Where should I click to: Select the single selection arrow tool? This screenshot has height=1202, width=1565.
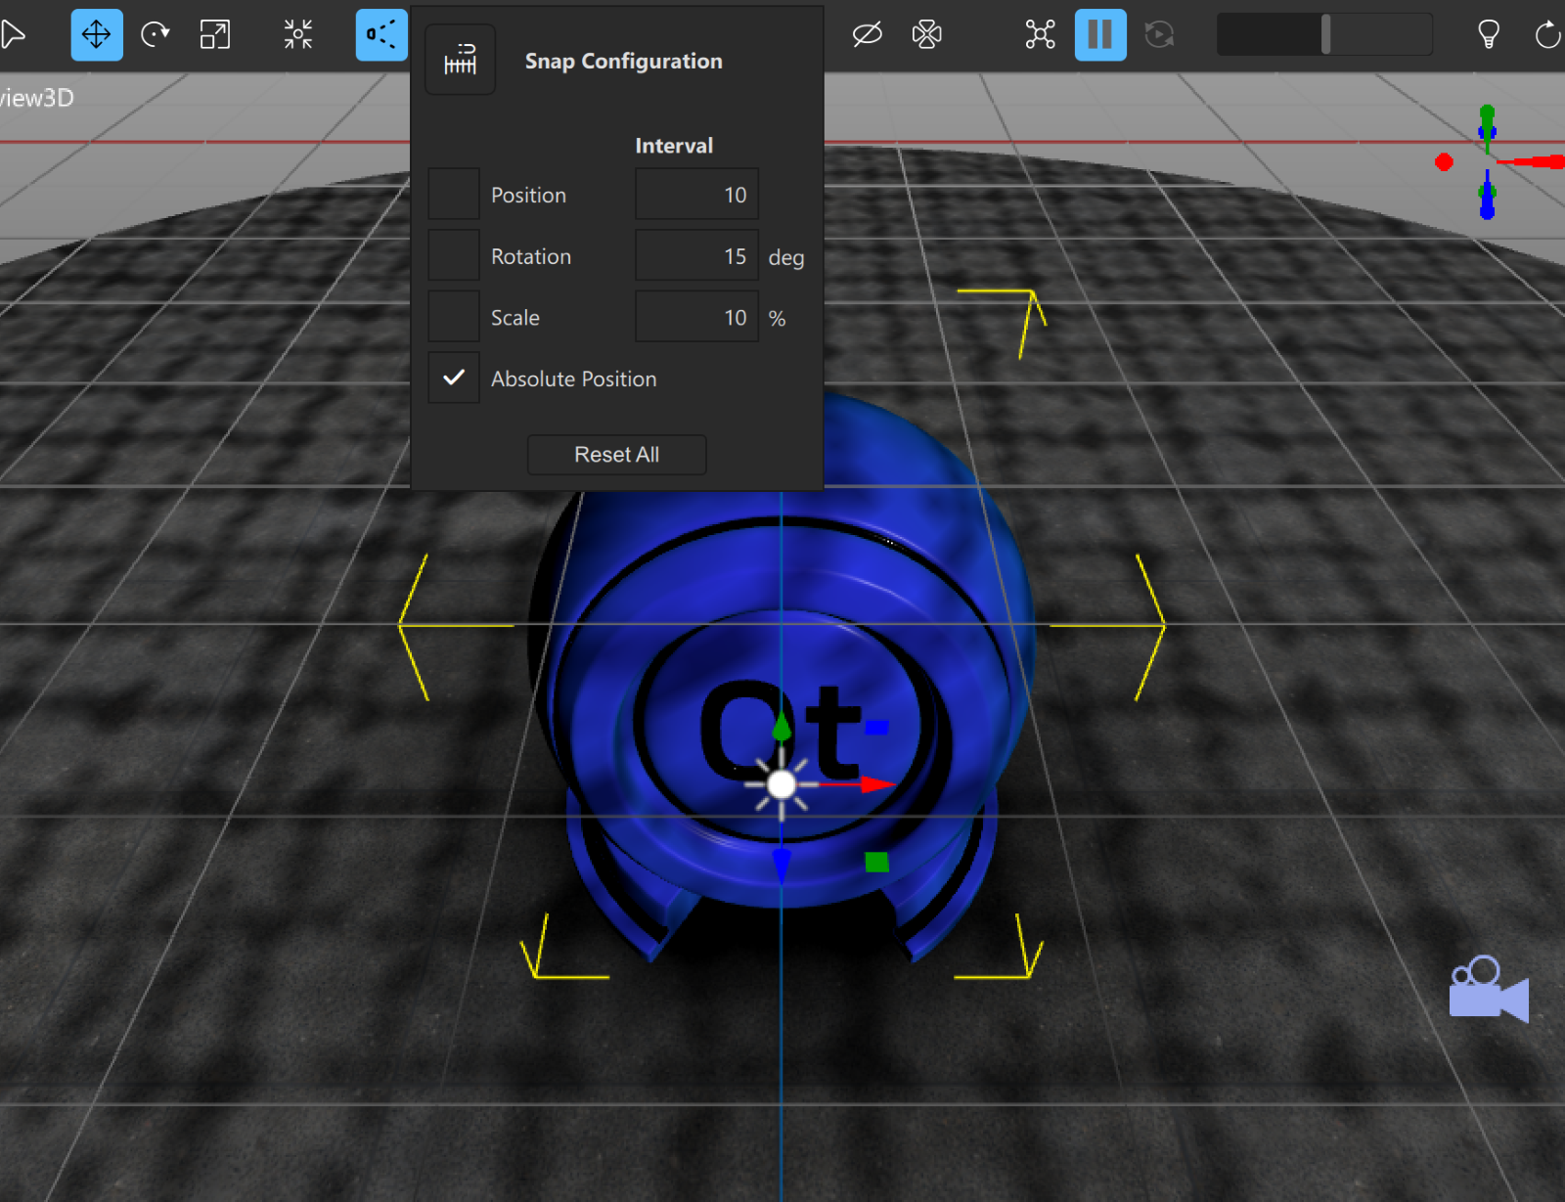(14, 34)
